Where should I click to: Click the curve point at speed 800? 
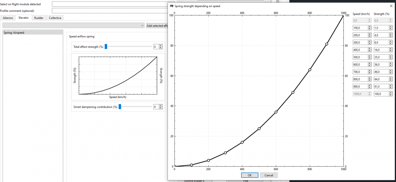pos(310,70)
